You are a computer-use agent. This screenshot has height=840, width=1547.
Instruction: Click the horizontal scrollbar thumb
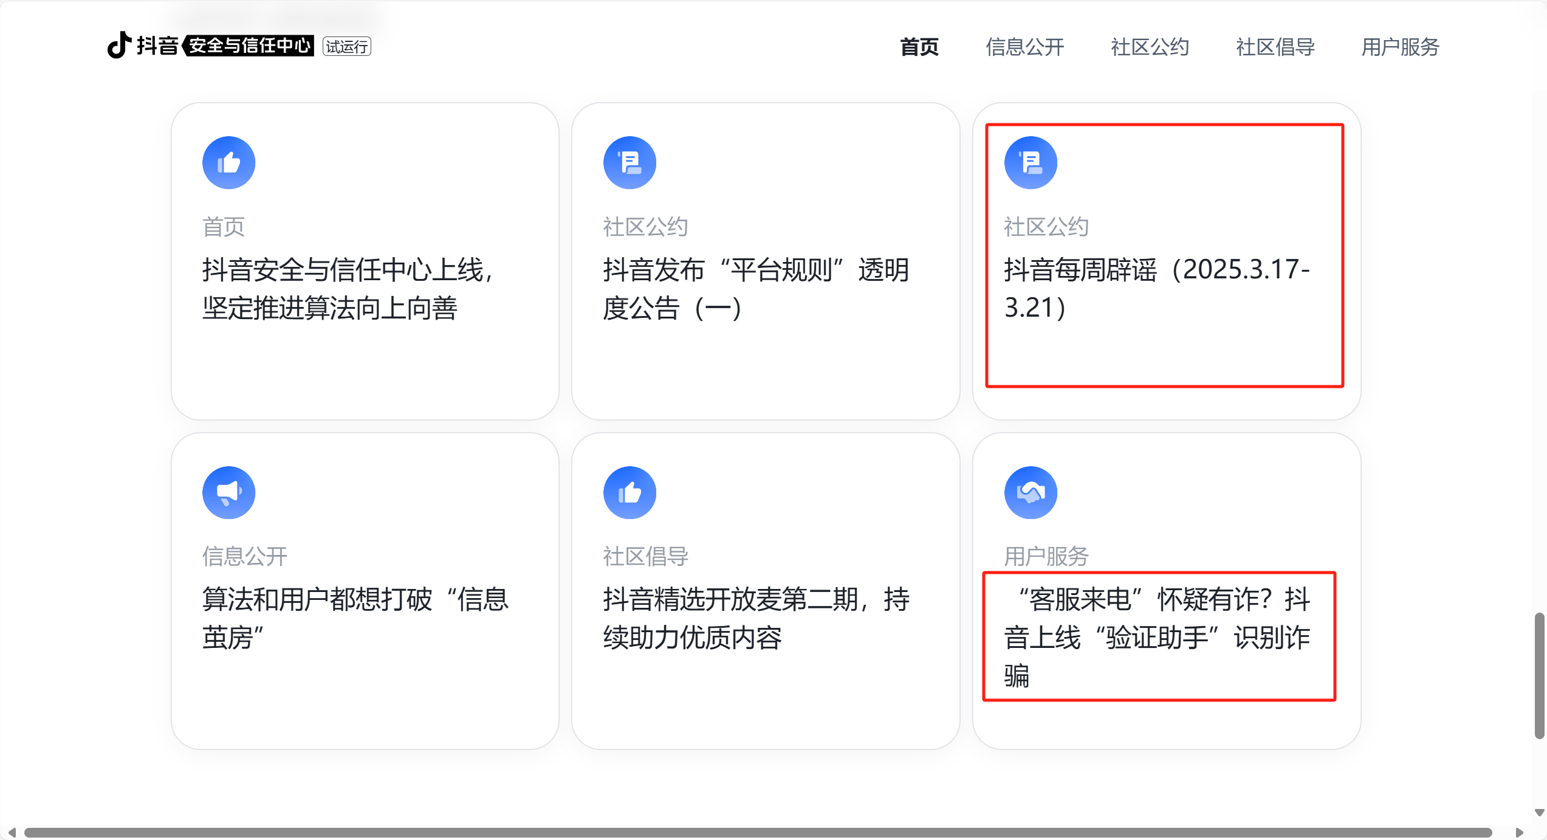[x=758, y=832]
